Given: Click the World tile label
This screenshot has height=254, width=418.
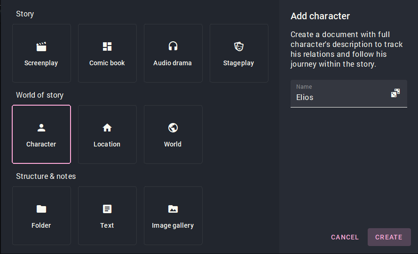Looking at the screenshot, I should tap(173, 144).
